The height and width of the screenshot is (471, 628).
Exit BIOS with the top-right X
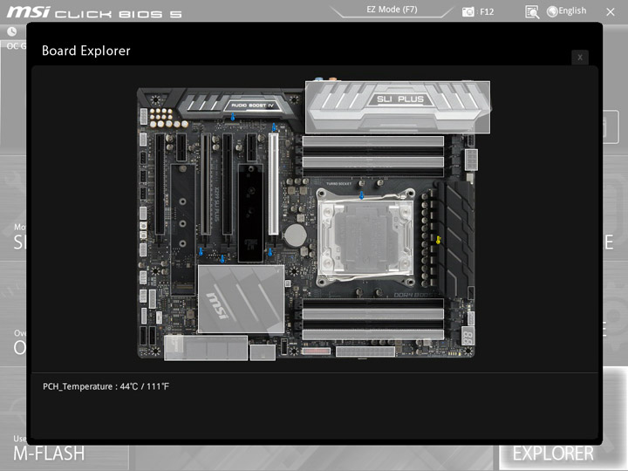611,12
